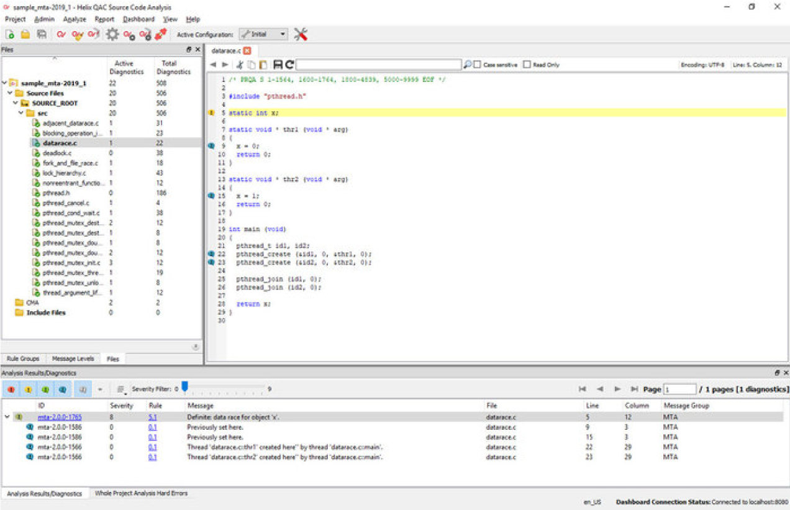Open rule 0.1 link on line 9 row

pos(152,427)
